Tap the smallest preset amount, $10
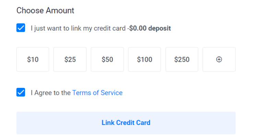Image resolution: width=258 pixels, height=137 pixels. tap(33, 59)
